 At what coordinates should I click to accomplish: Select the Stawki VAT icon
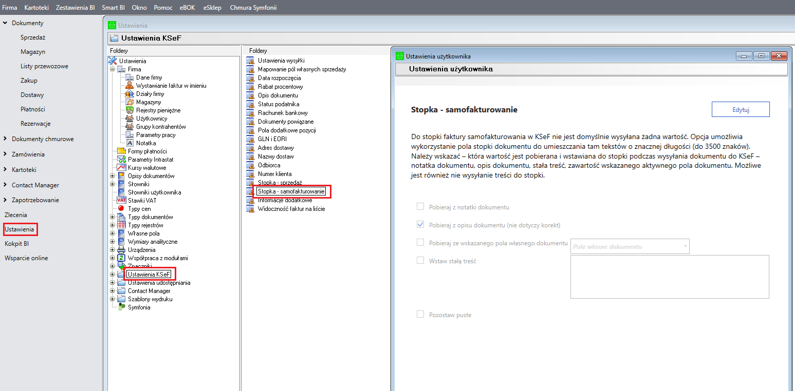(121, 201)
